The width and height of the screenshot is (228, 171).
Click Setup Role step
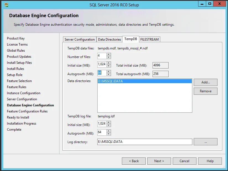[x=15, y=75]
